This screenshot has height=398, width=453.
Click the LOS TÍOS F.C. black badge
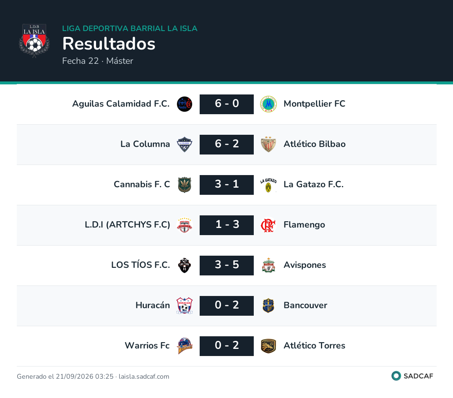pos(185,265)
